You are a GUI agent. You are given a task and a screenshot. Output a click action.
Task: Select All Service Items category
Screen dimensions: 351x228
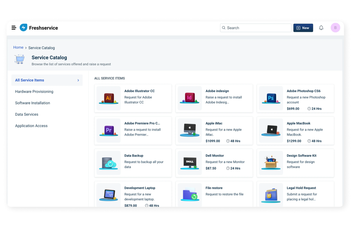(x=47, y=80)
